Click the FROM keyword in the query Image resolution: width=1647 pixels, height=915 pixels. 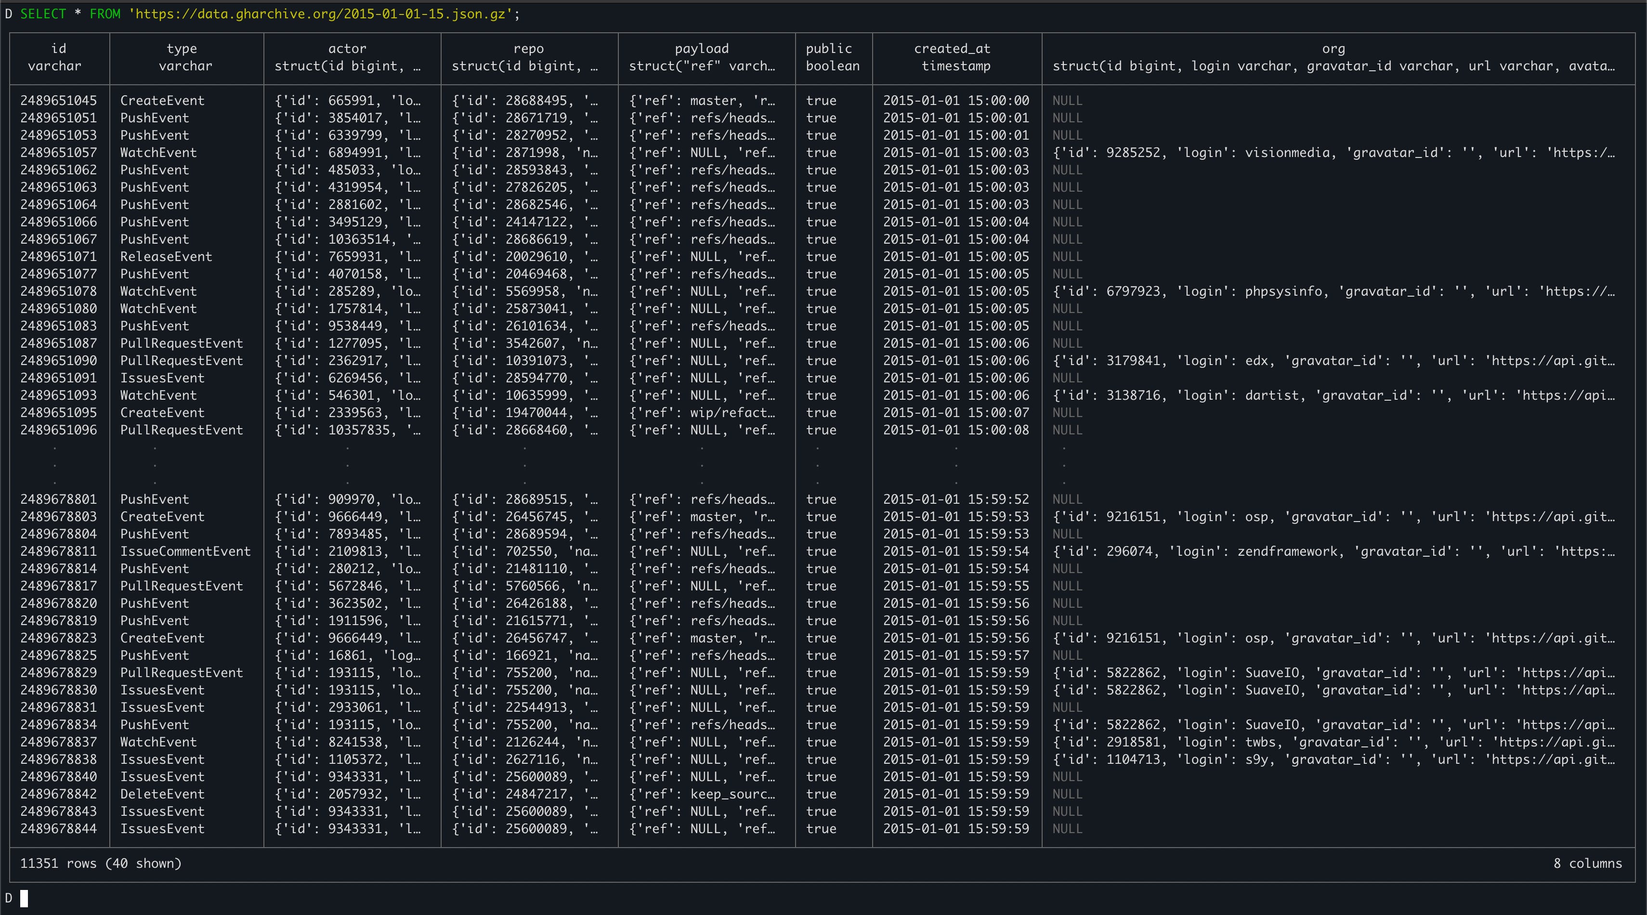click(x=105, y=13)
